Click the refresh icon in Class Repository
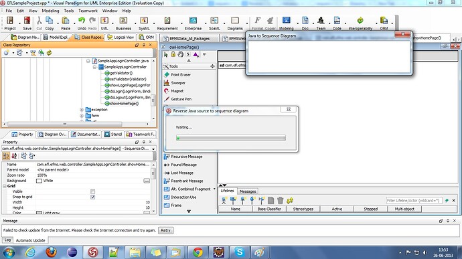This screenshot has width=462, height=259. (49, 53)
